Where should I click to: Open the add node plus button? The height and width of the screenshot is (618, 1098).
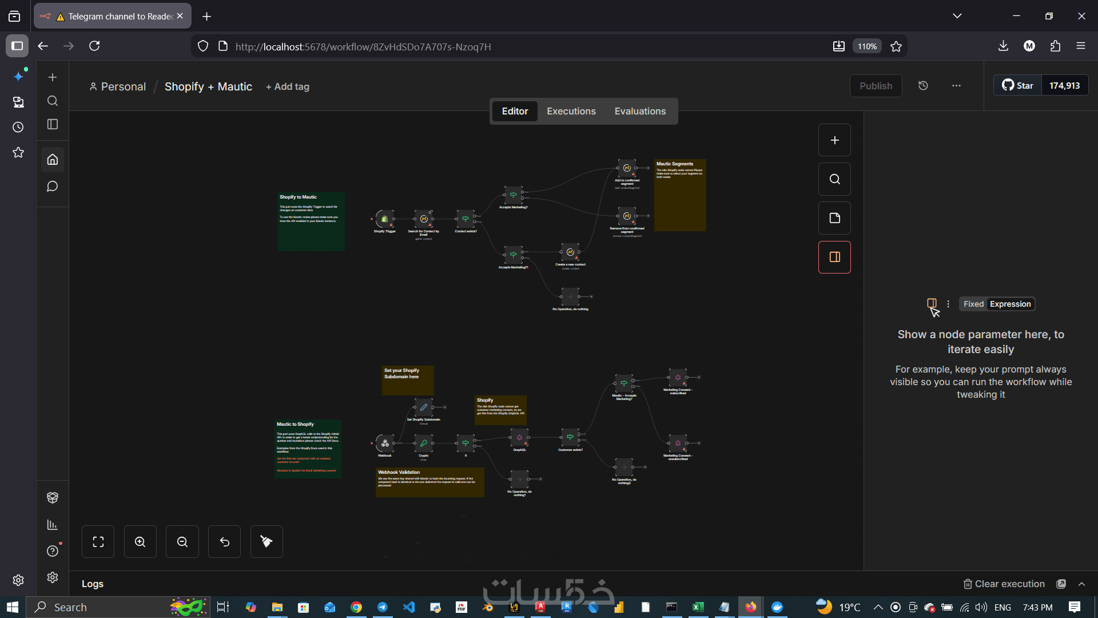coord(834,140)
